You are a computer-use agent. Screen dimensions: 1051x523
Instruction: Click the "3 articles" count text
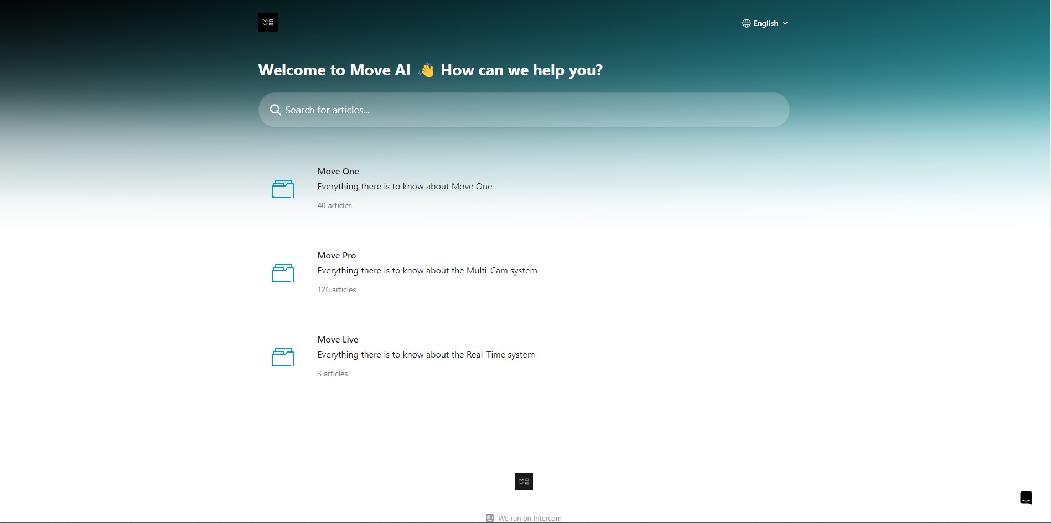click(333, 374)
